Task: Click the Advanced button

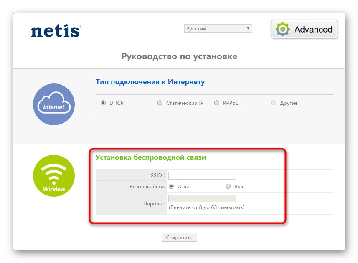Action: (304, 29)
